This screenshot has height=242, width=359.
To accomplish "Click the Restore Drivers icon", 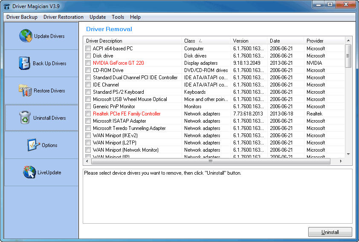I will coord(25,90).
